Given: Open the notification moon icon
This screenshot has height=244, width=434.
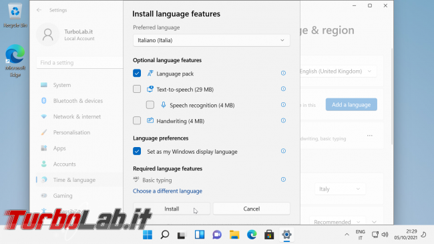Looking at the screenshot, I should pyautogui.click(x=423, y=235).
